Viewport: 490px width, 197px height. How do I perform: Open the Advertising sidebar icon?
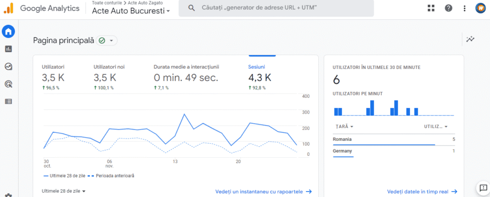[x=9, y=84]
